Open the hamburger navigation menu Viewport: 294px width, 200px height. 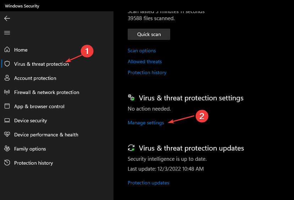[7, 33]
